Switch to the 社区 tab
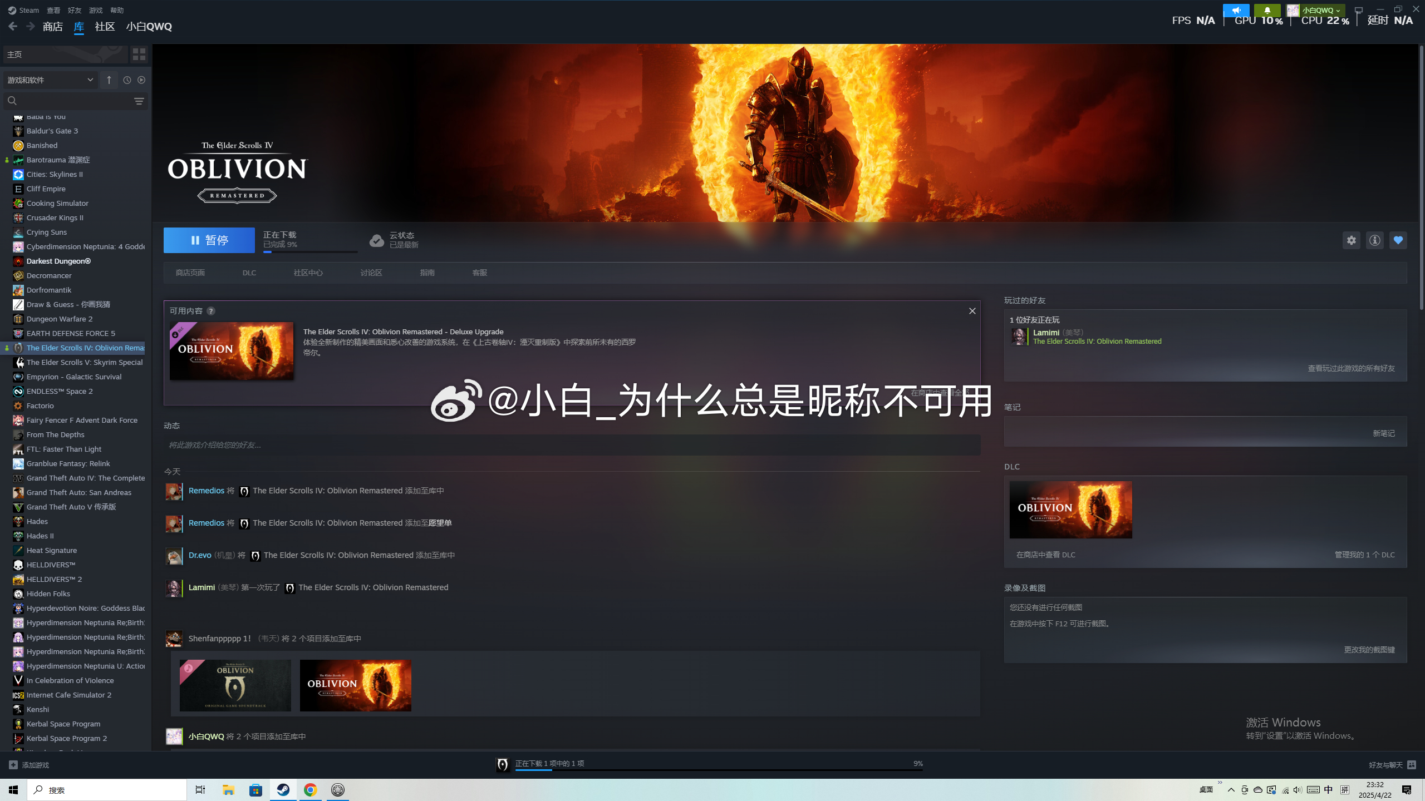Screen dimensions: 1425x801 click(105, 26)
